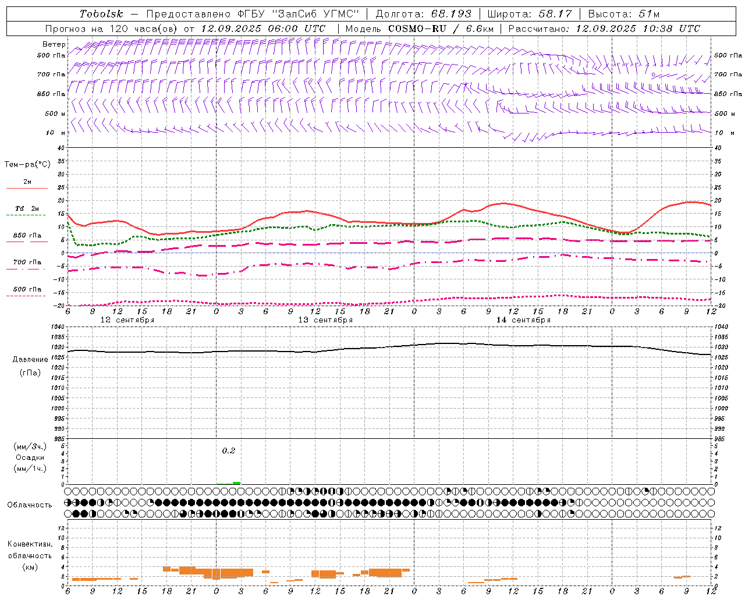Click the '(гПа)' pressure unit label
Image resolution: width=745 pixels, height=596 pixels.
coord(30,373)
